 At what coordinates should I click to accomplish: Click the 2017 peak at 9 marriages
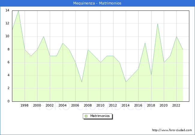(x=145, y=43)
